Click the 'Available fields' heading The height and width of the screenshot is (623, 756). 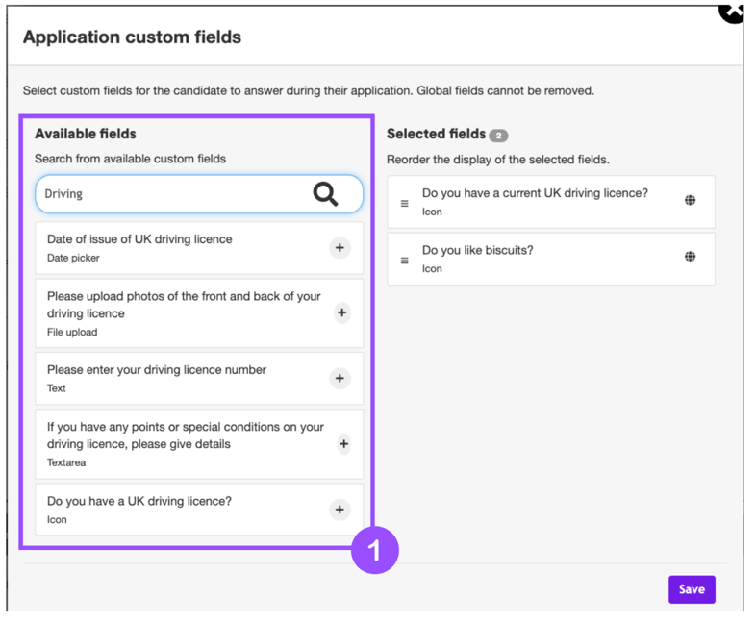pyautogui.click(x=86, y=134)
